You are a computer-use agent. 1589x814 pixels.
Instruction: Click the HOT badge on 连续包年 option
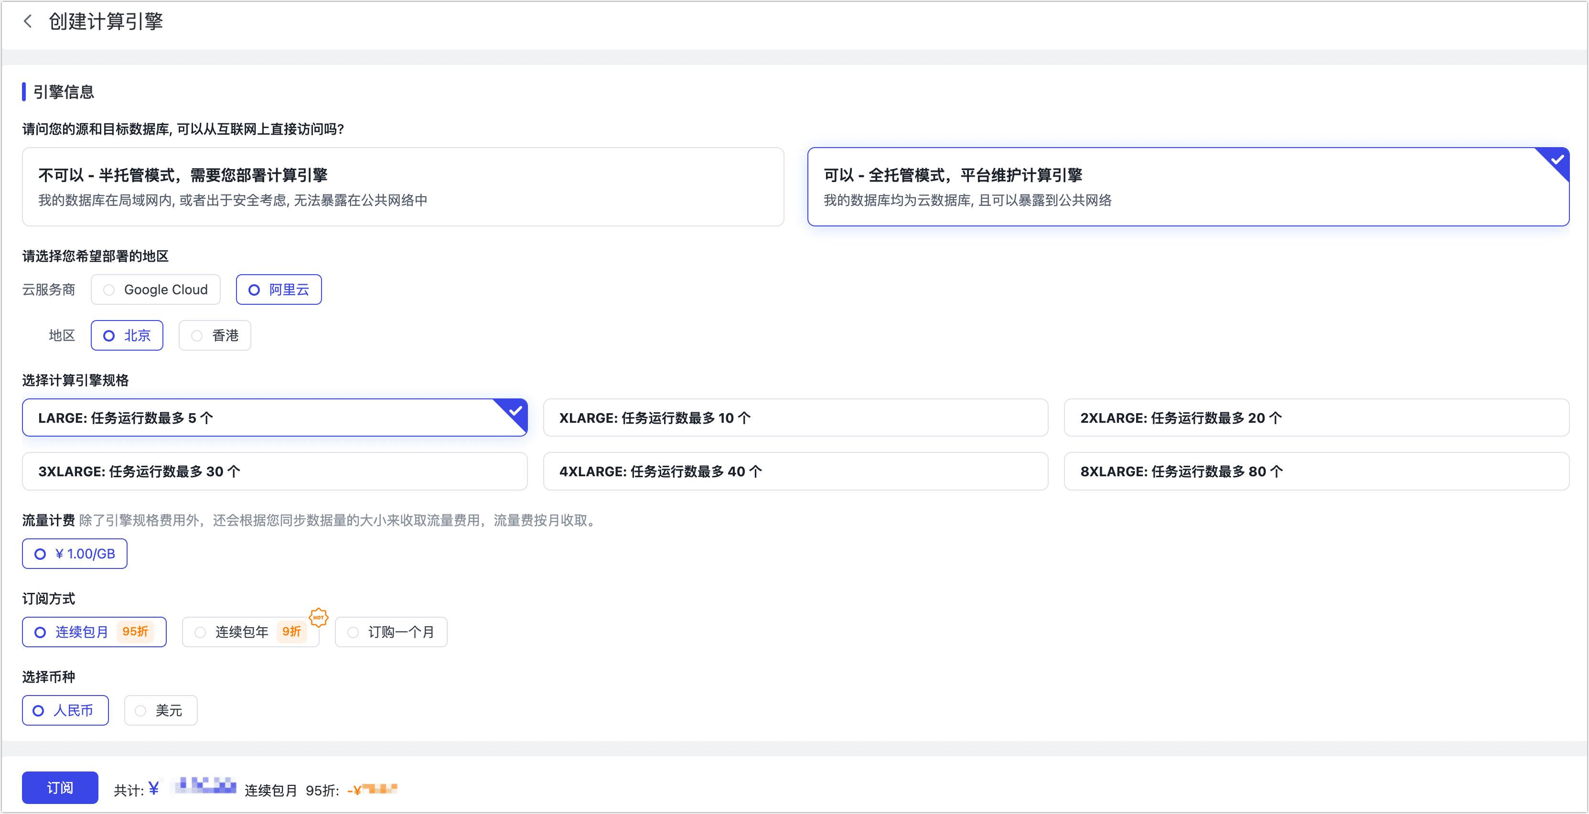318,619
